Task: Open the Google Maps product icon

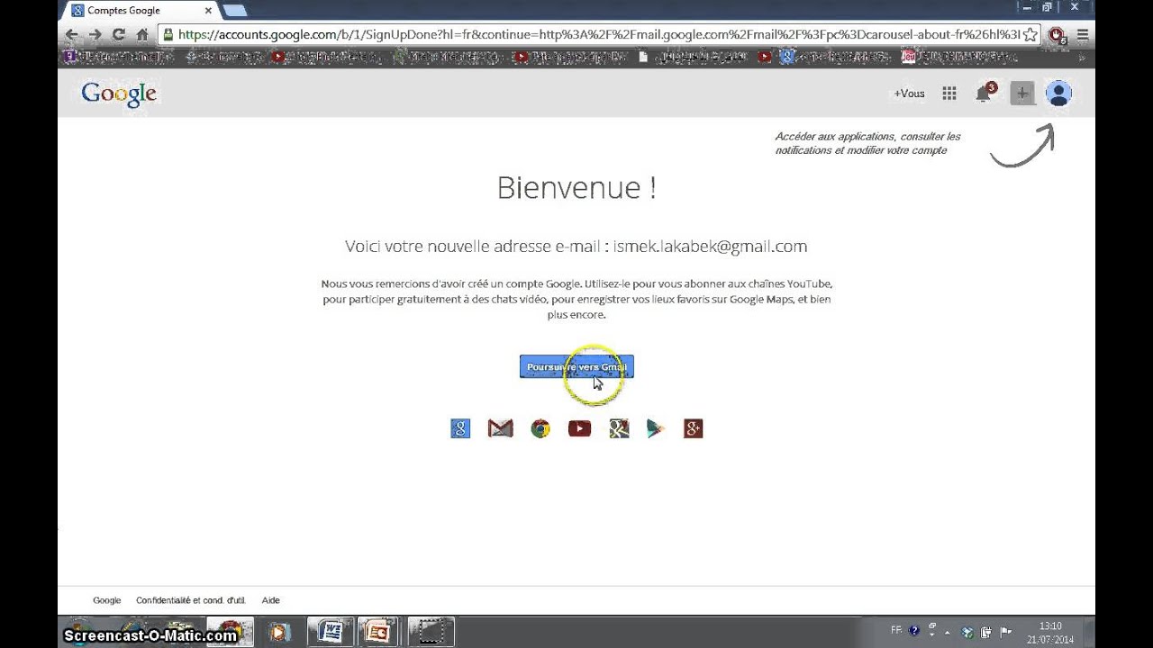Action: (x=619, y=428)
